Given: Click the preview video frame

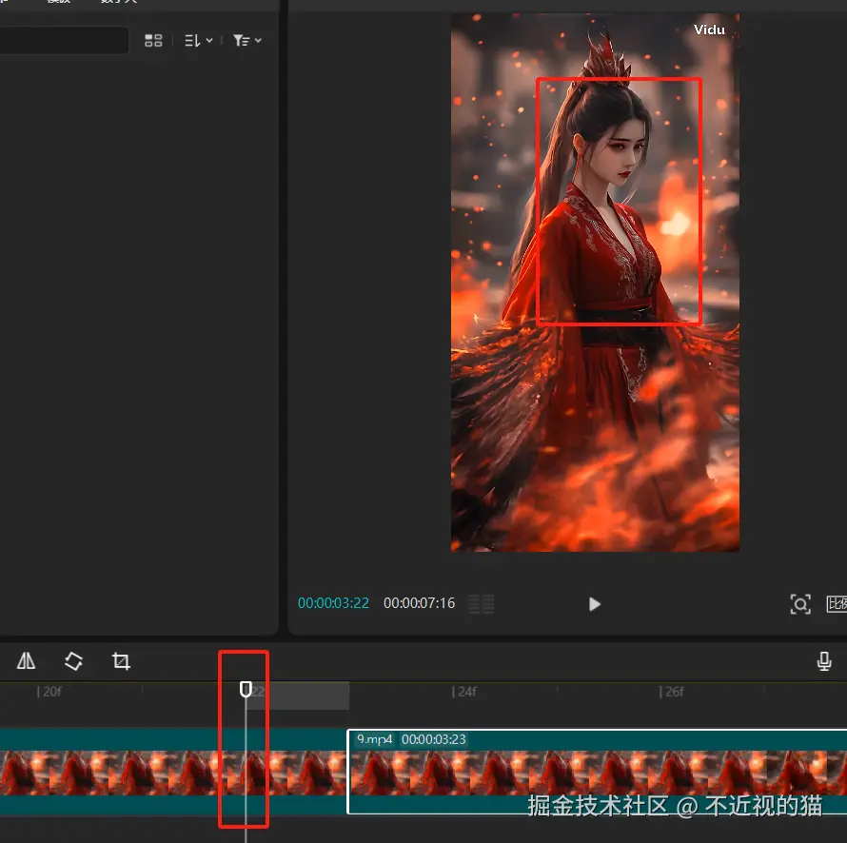Looking at the screenshot, I should coord(595,283).
